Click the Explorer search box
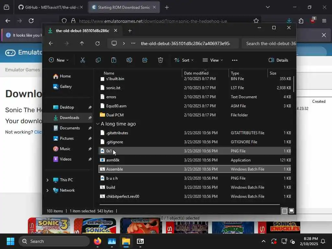332x249 pixels. point(269,44)
